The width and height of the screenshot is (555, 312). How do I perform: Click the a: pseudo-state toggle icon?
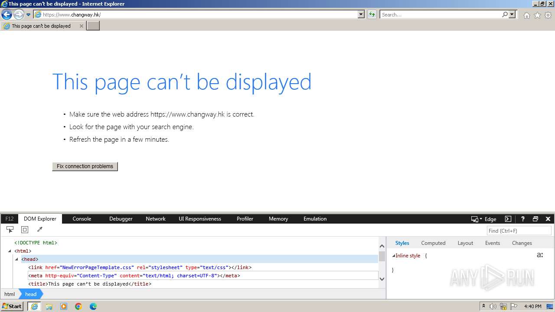pos(540,255)
